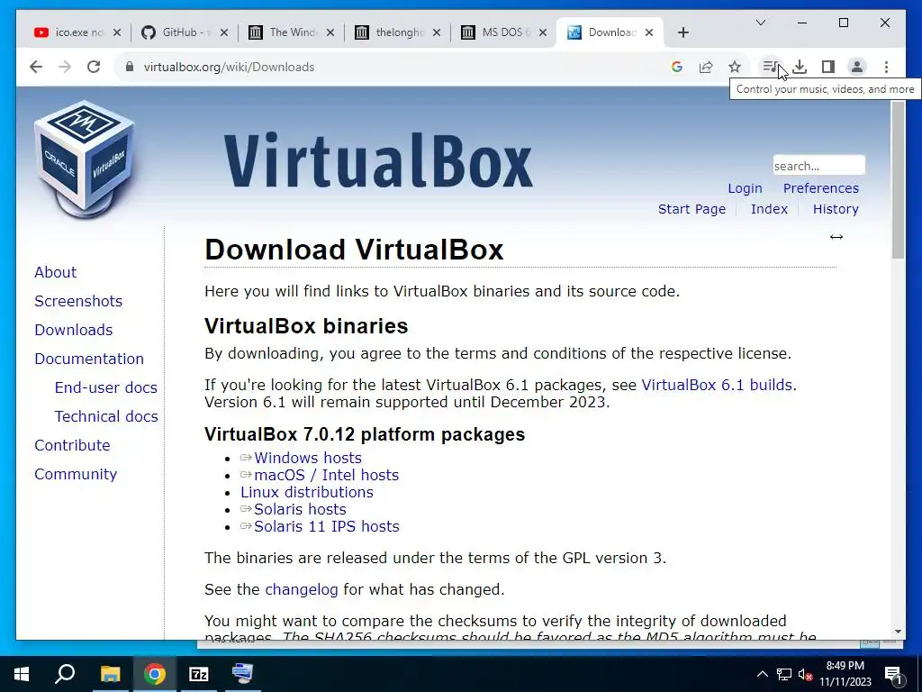Click the muted volume tray icon
This screenshot has height=692, width=922.
pos(806,674)
